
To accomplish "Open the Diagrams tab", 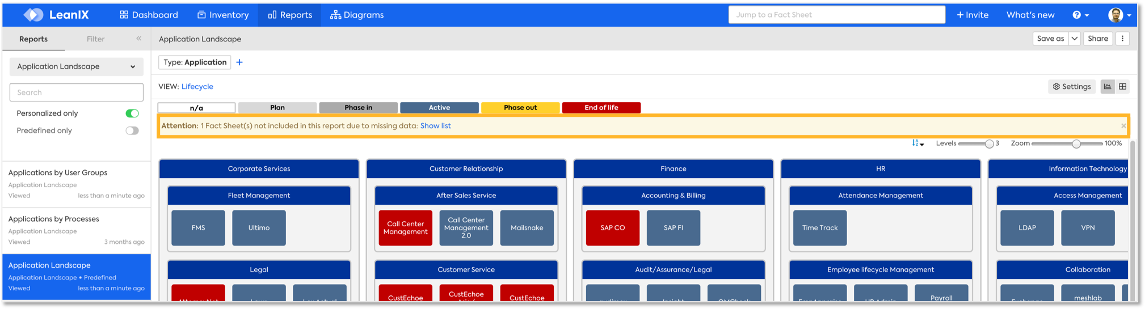I will (357, 15).
